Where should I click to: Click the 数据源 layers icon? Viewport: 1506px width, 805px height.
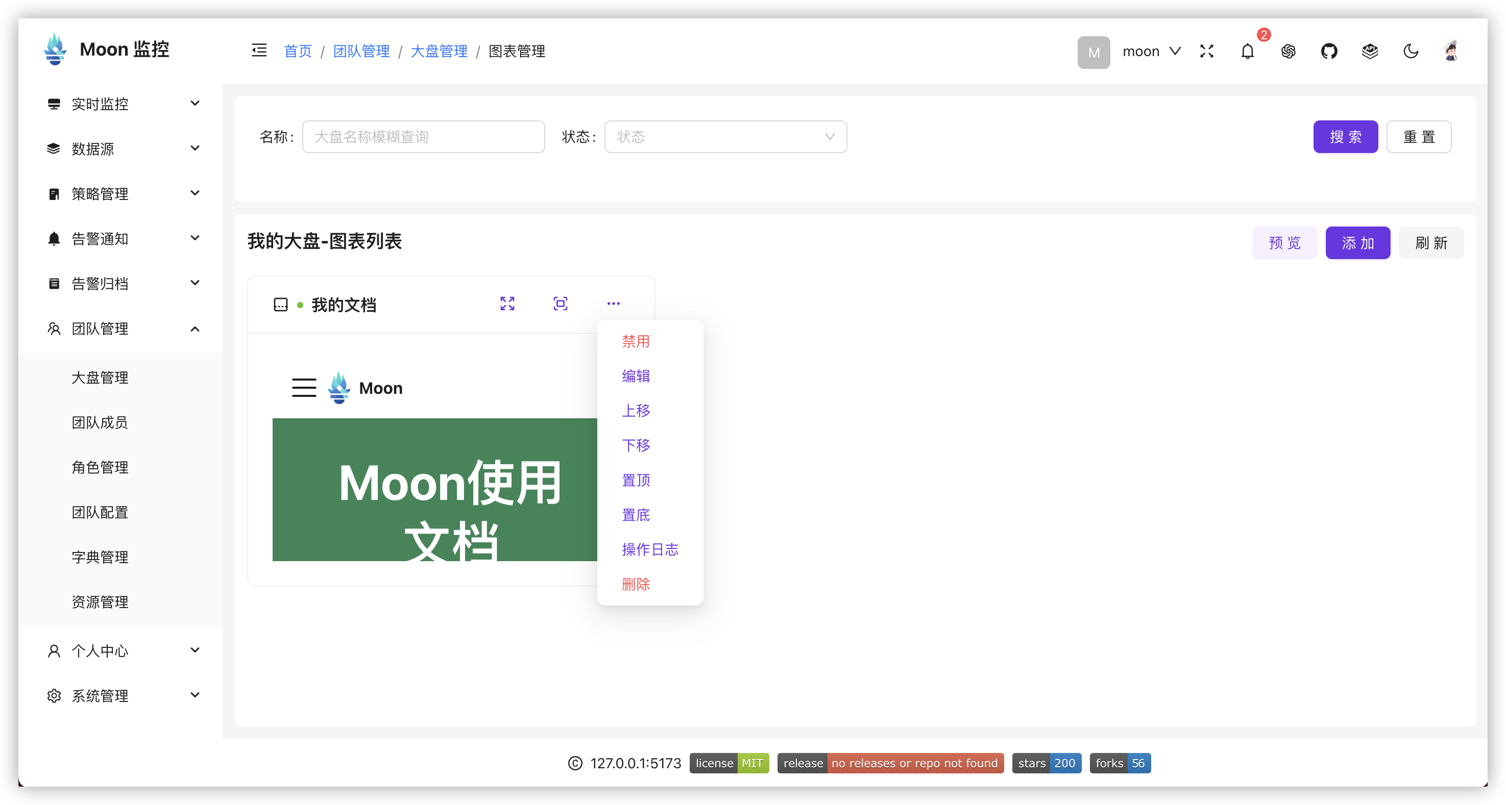click(54, 148)
